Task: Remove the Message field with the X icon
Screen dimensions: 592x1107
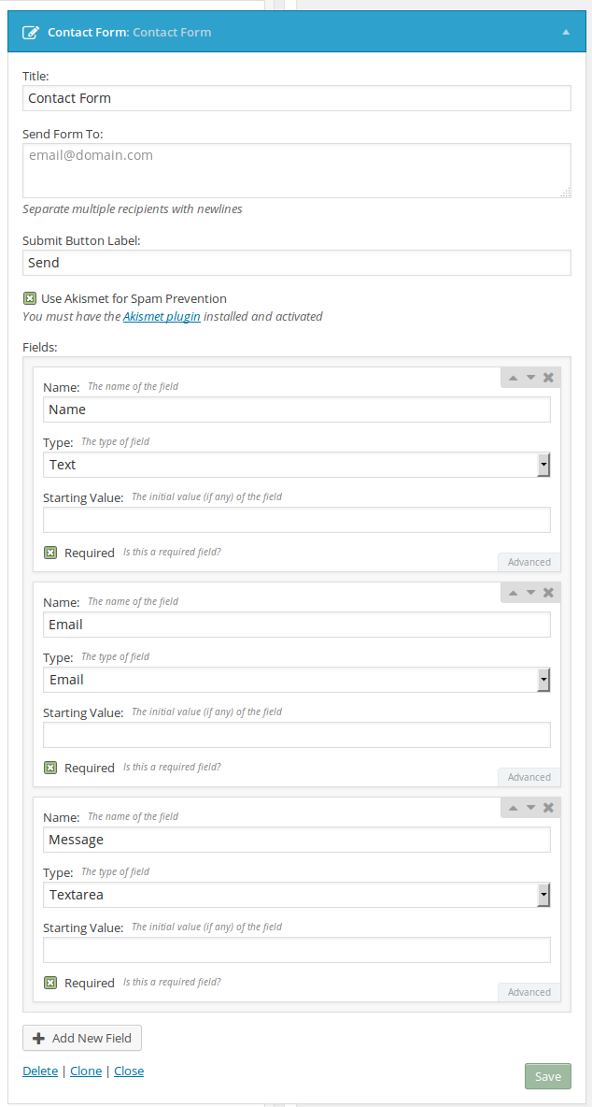Action: (x=548, y=808)
